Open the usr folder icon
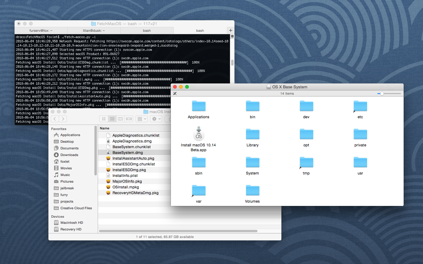The image size is (423, 264). click(360, 162)
